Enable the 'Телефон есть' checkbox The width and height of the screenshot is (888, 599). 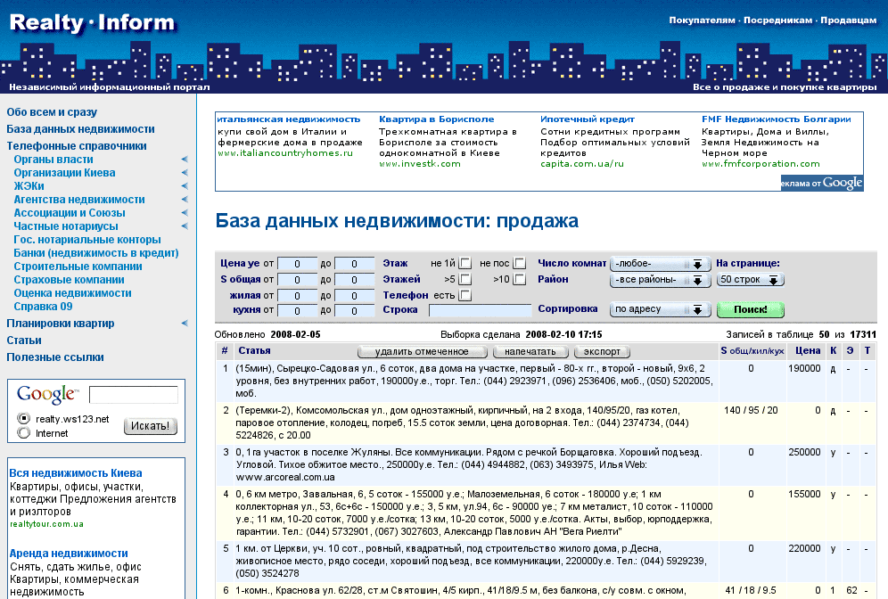(465, 295)
